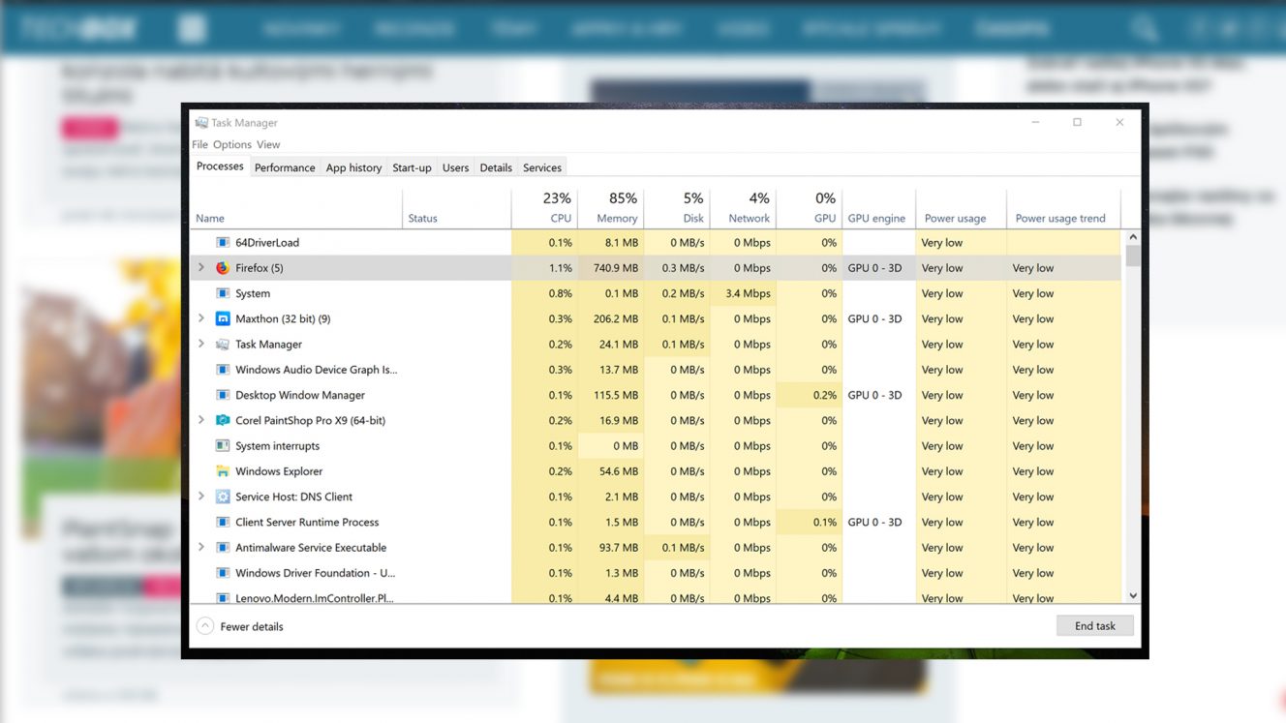Expand the Antimalware Service Executable group
The height and width of the screenshot is (723, 1286).
pyautogui.click(x=201, y=547)
